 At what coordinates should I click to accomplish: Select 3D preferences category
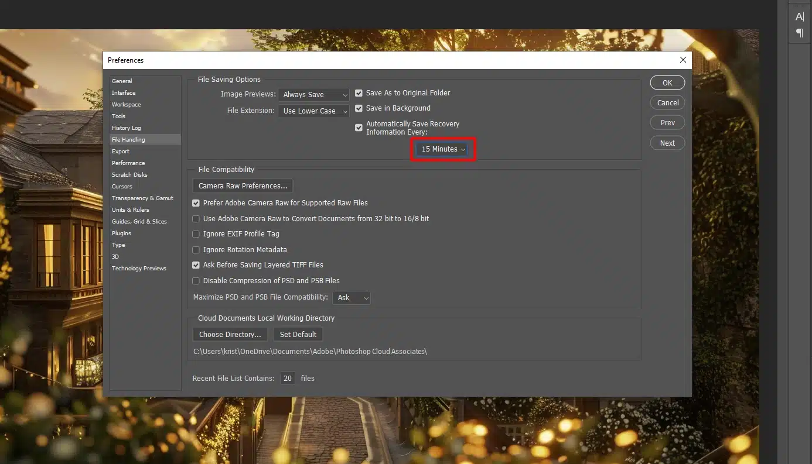pyautogui.click(x=145, y=256)
